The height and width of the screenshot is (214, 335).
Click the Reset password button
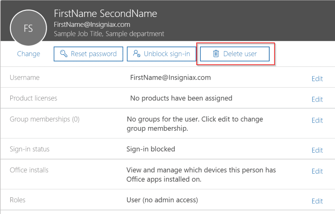[x=88, y=54]
